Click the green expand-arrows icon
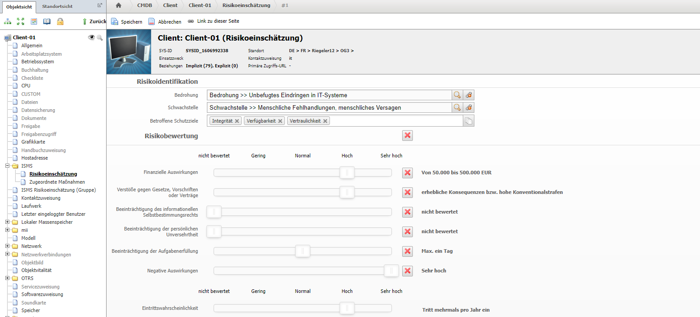The width and height of the screenshot is (700, 317). [x=21, y=21]
